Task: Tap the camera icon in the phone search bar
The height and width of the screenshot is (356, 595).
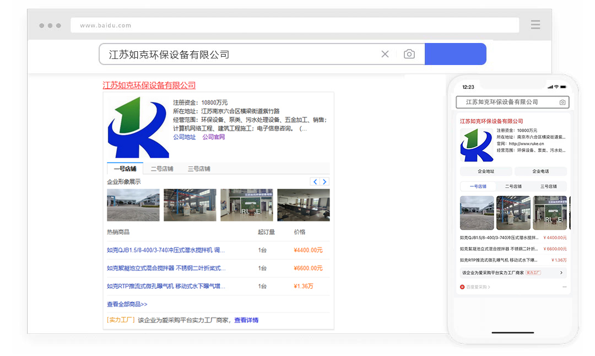Action: tap(562, 102)
